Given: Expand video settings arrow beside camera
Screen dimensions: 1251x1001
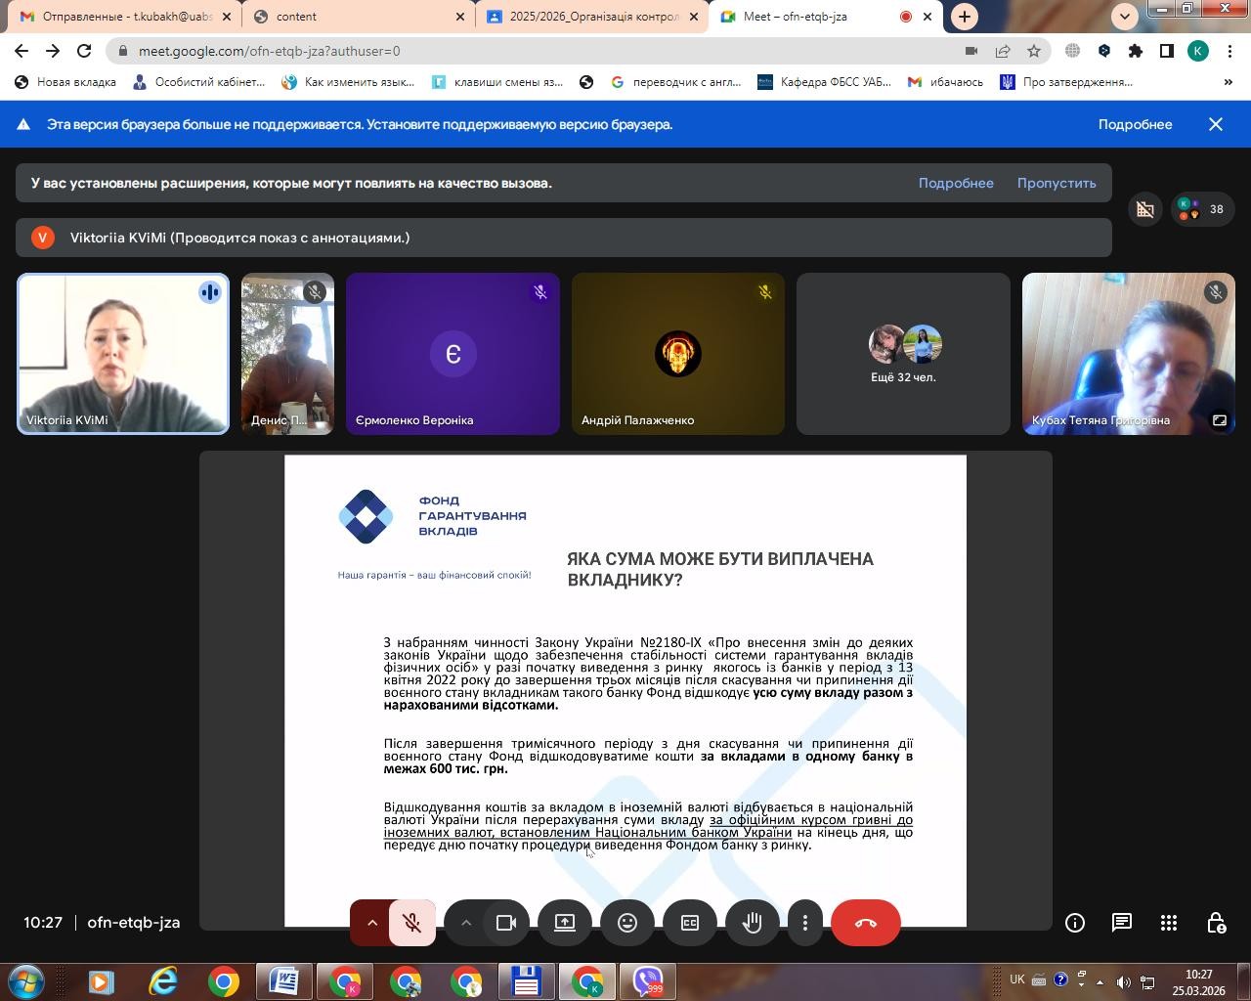Looking at the screenshot, I should 466,923.
